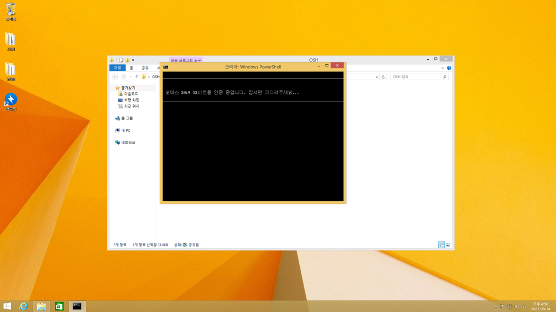Open the Action Center flag icon
The height and width of the screenshot is (312, 556).
[503, 307]
